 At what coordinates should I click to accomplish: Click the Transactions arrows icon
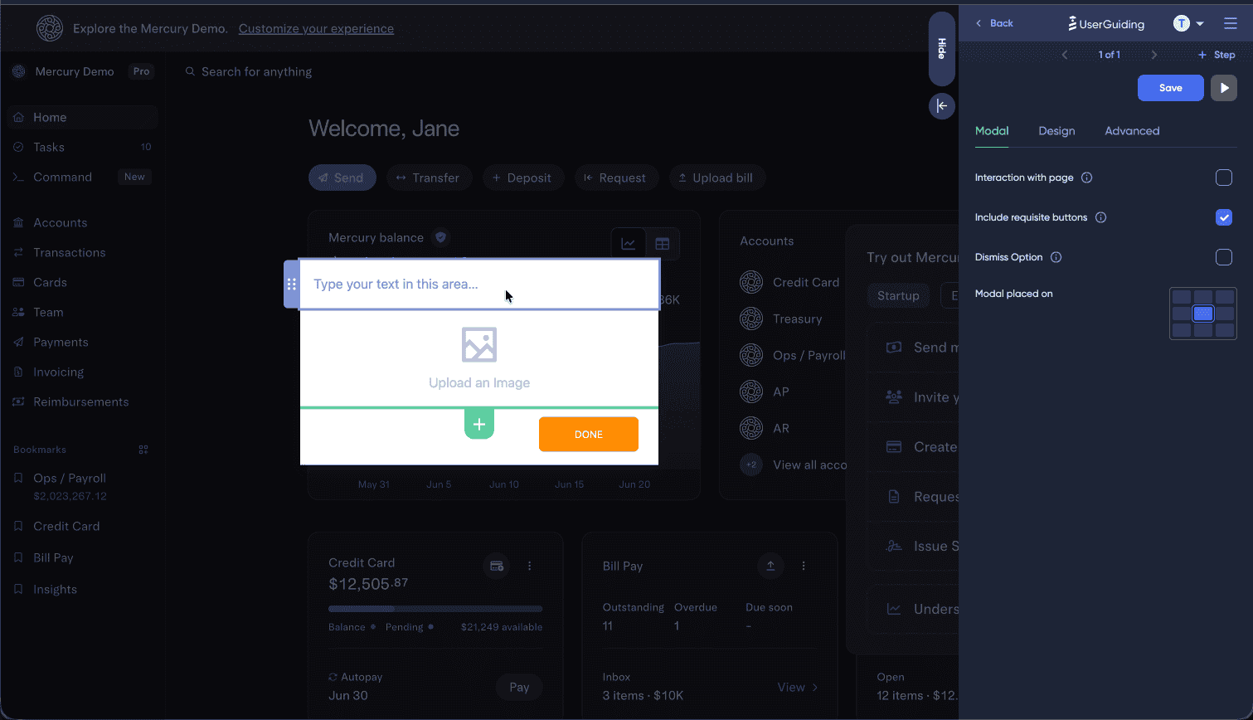click(18, 252)
